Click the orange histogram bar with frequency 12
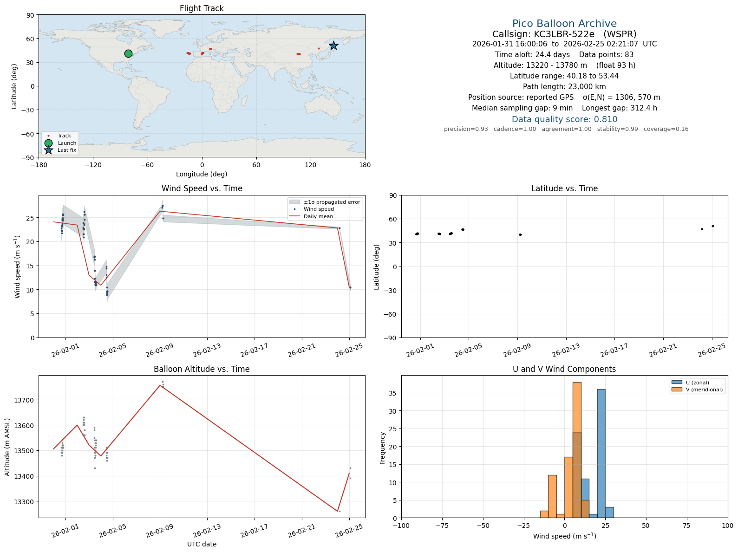This screenshot has height=552, width=738. [552, 496]
